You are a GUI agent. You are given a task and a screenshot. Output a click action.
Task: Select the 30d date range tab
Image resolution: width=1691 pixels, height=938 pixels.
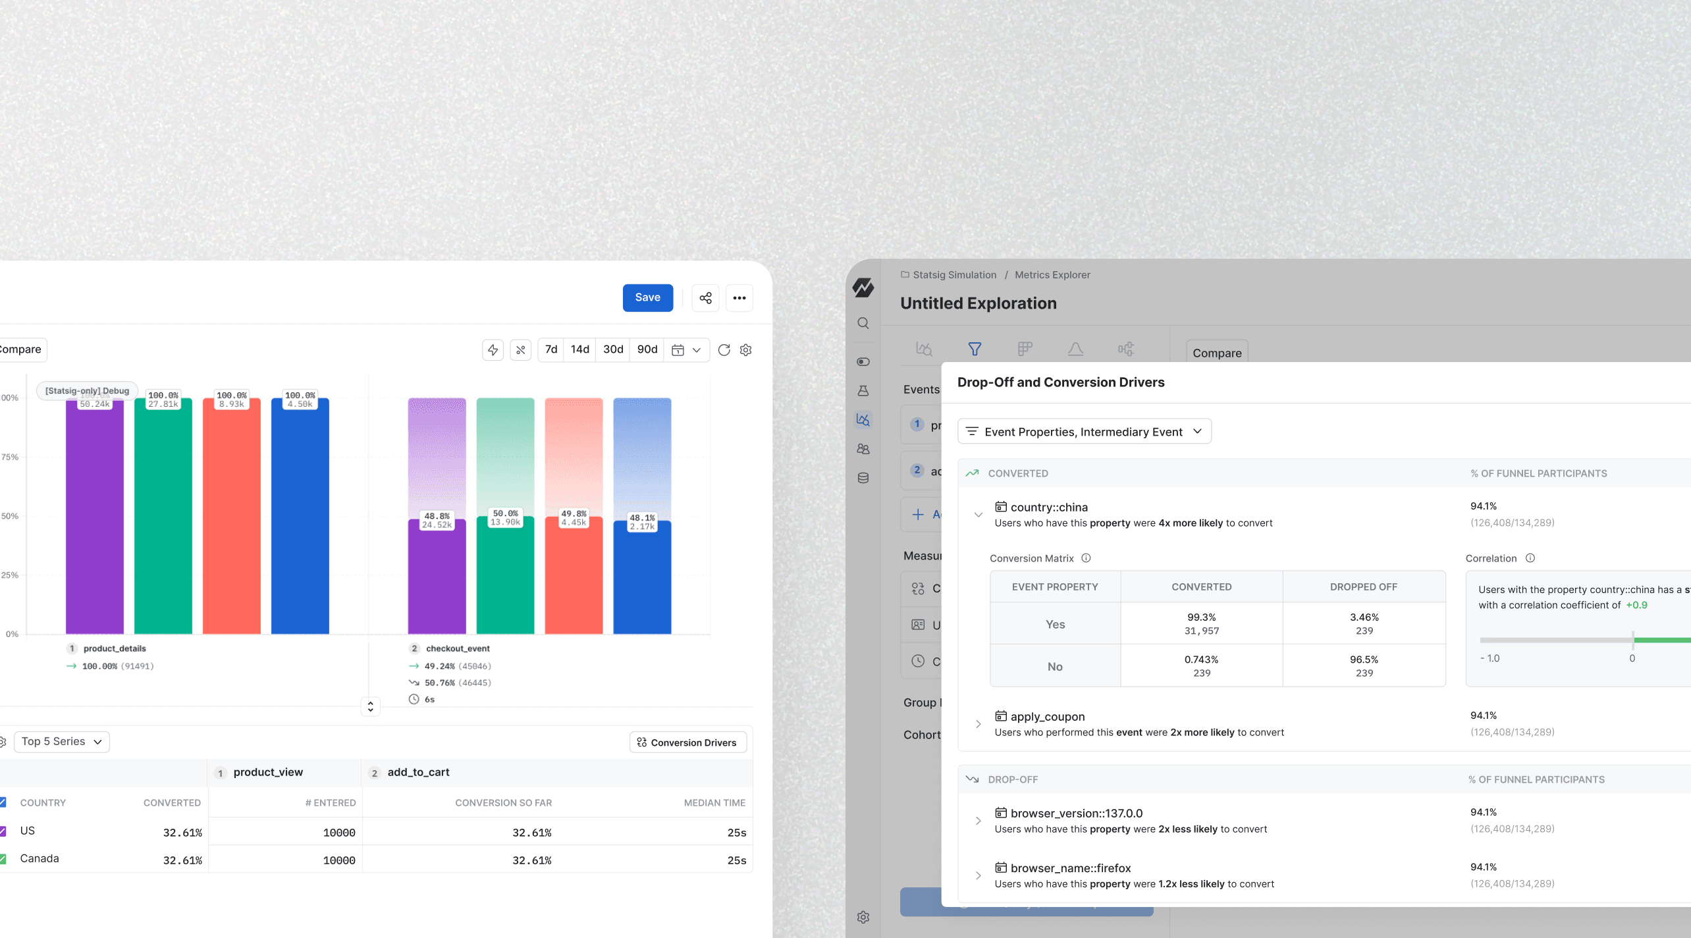(x=612, y=350)
